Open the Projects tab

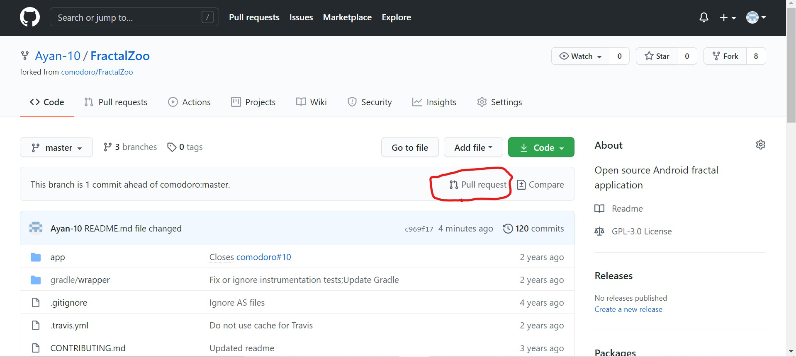(253, 102)
